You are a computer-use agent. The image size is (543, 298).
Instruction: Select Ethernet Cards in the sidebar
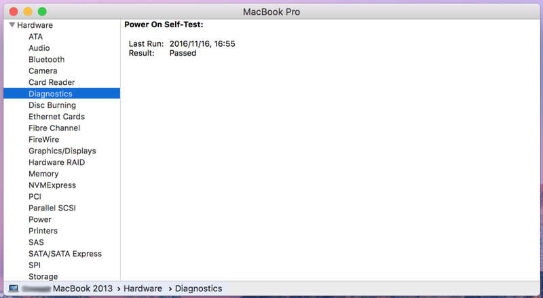57,117
